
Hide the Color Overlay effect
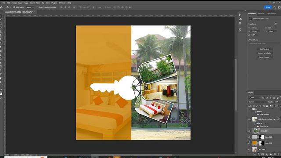pos(258,126)
